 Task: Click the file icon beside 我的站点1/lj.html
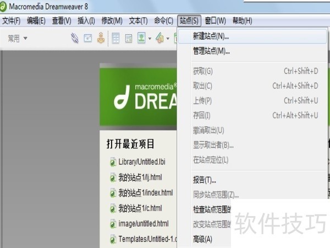[x=113, y=177]
